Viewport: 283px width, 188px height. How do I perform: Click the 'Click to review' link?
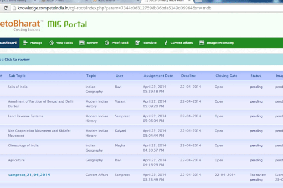pyautogui.click(x=17, y=60)
